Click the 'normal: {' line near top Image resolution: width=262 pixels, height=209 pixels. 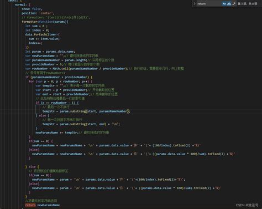(x=23, y=4)
